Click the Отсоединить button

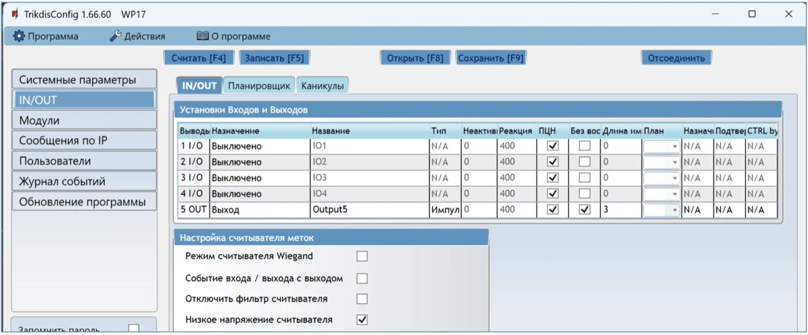coord(676,58)
